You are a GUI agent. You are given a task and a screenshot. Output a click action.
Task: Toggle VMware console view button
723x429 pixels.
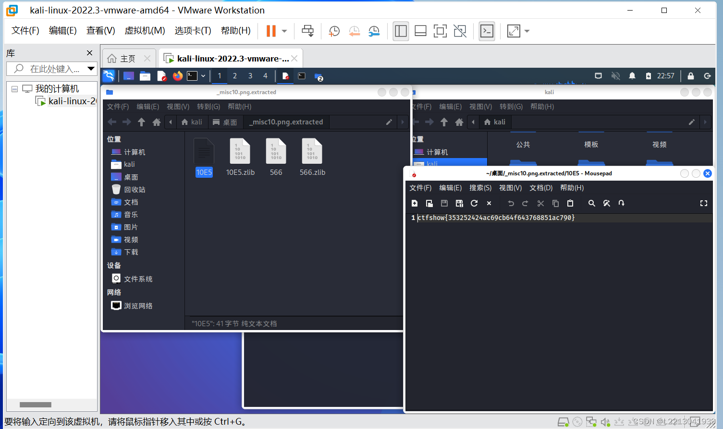click(x=487, y=31)
